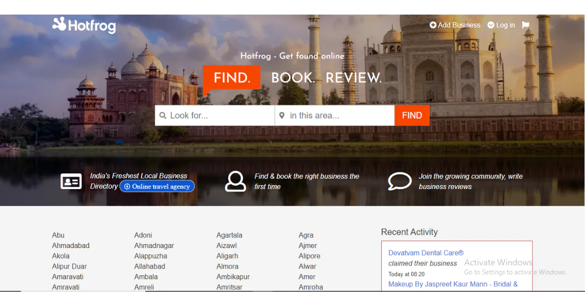
Task: Click the flag icon in the header
Action: coord(525,25)
